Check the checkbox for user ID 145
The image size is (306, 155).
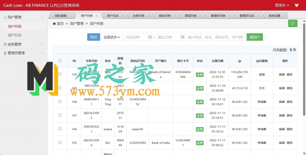click(x=60, y=142)
